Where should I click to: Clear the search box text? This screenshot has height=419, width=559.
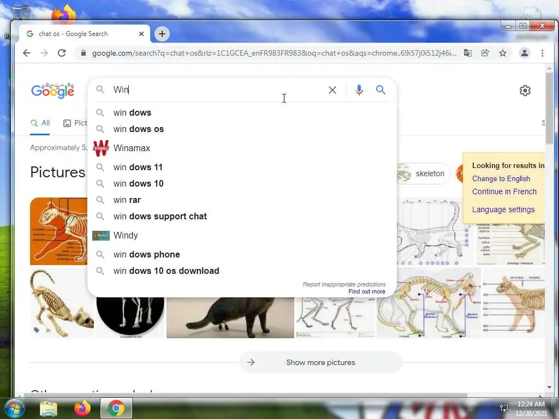332,90
